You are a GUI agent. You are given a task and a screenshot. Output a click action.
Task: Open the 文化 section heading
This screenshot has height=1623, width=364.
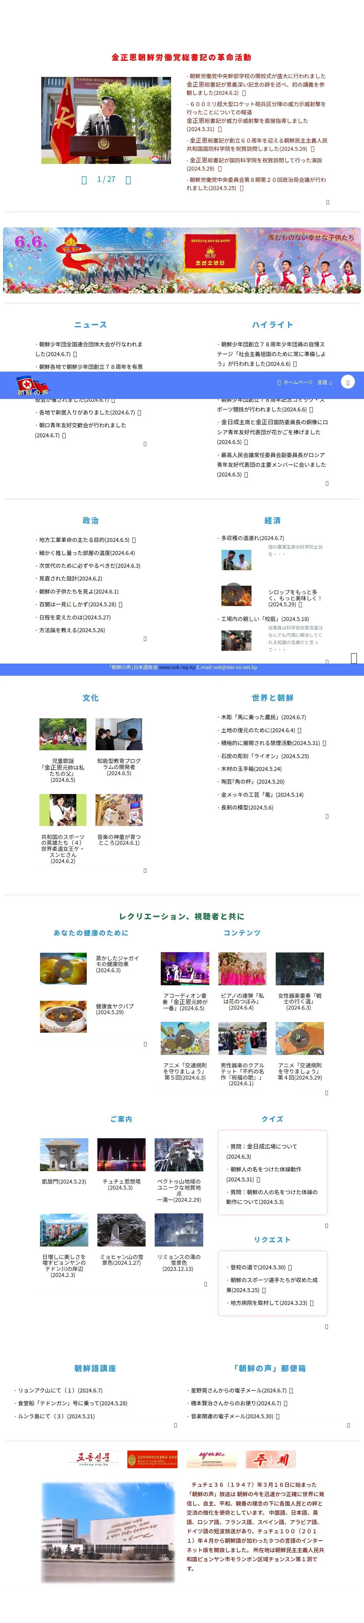tap(90, 698)
